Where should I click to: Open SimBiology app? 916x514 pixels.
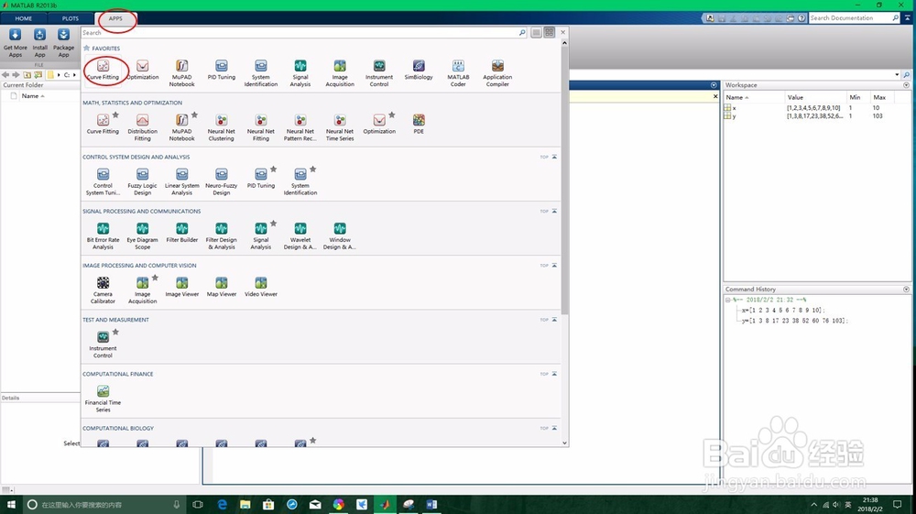[419, 70]
